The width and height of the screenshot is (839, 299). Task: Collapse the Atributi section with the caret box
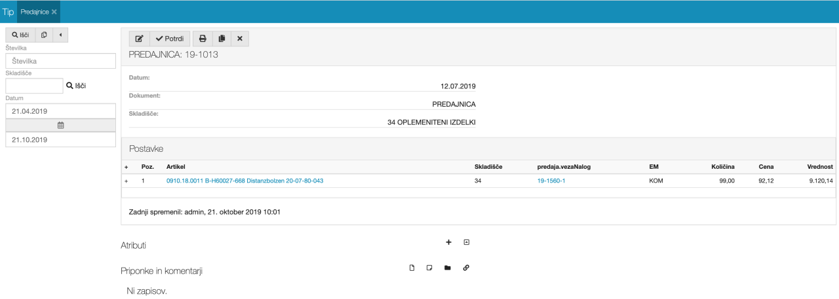click(x=467, y=242)
